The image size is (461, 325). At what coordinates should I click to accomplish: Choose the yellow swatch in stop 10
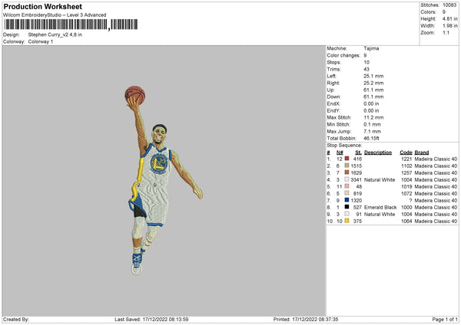(347, 221)
